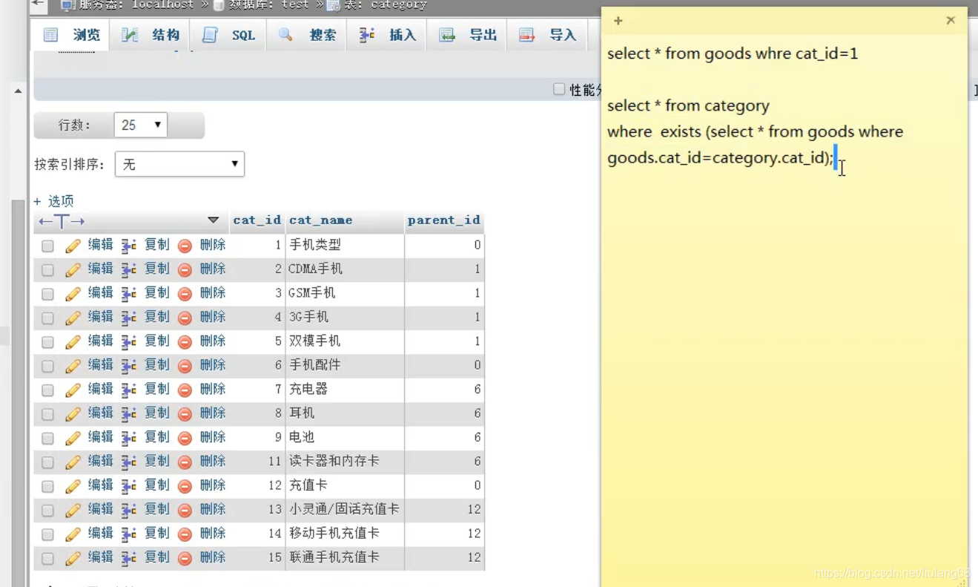Click the copy icon for 双模手机 row
Image resolution: width=978 pixels, height=587 pixels.
click(129, 342)
